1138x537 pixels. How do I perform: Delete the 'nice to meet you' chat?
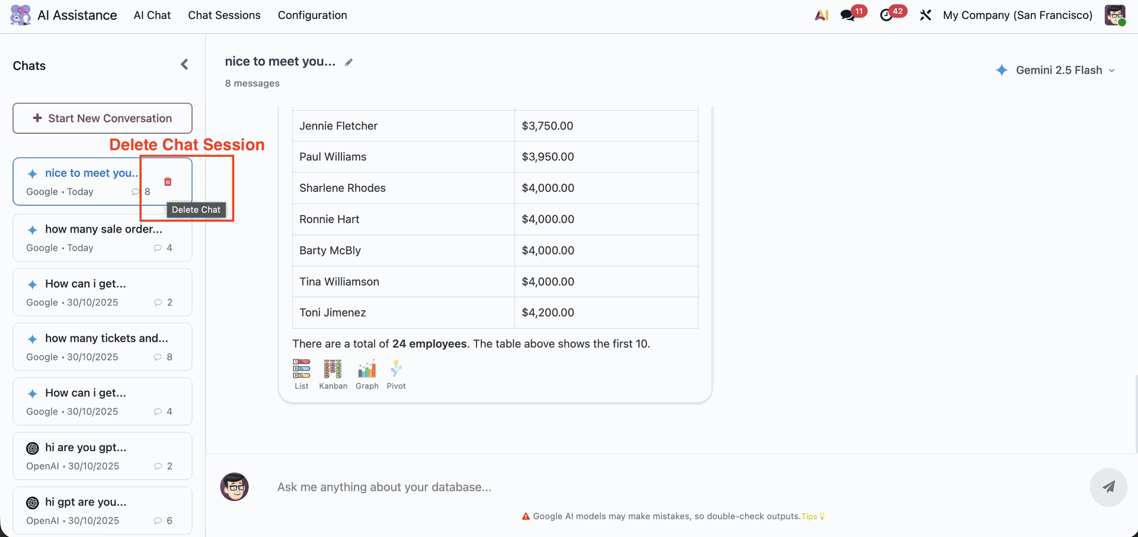click(x=168, y=182)
